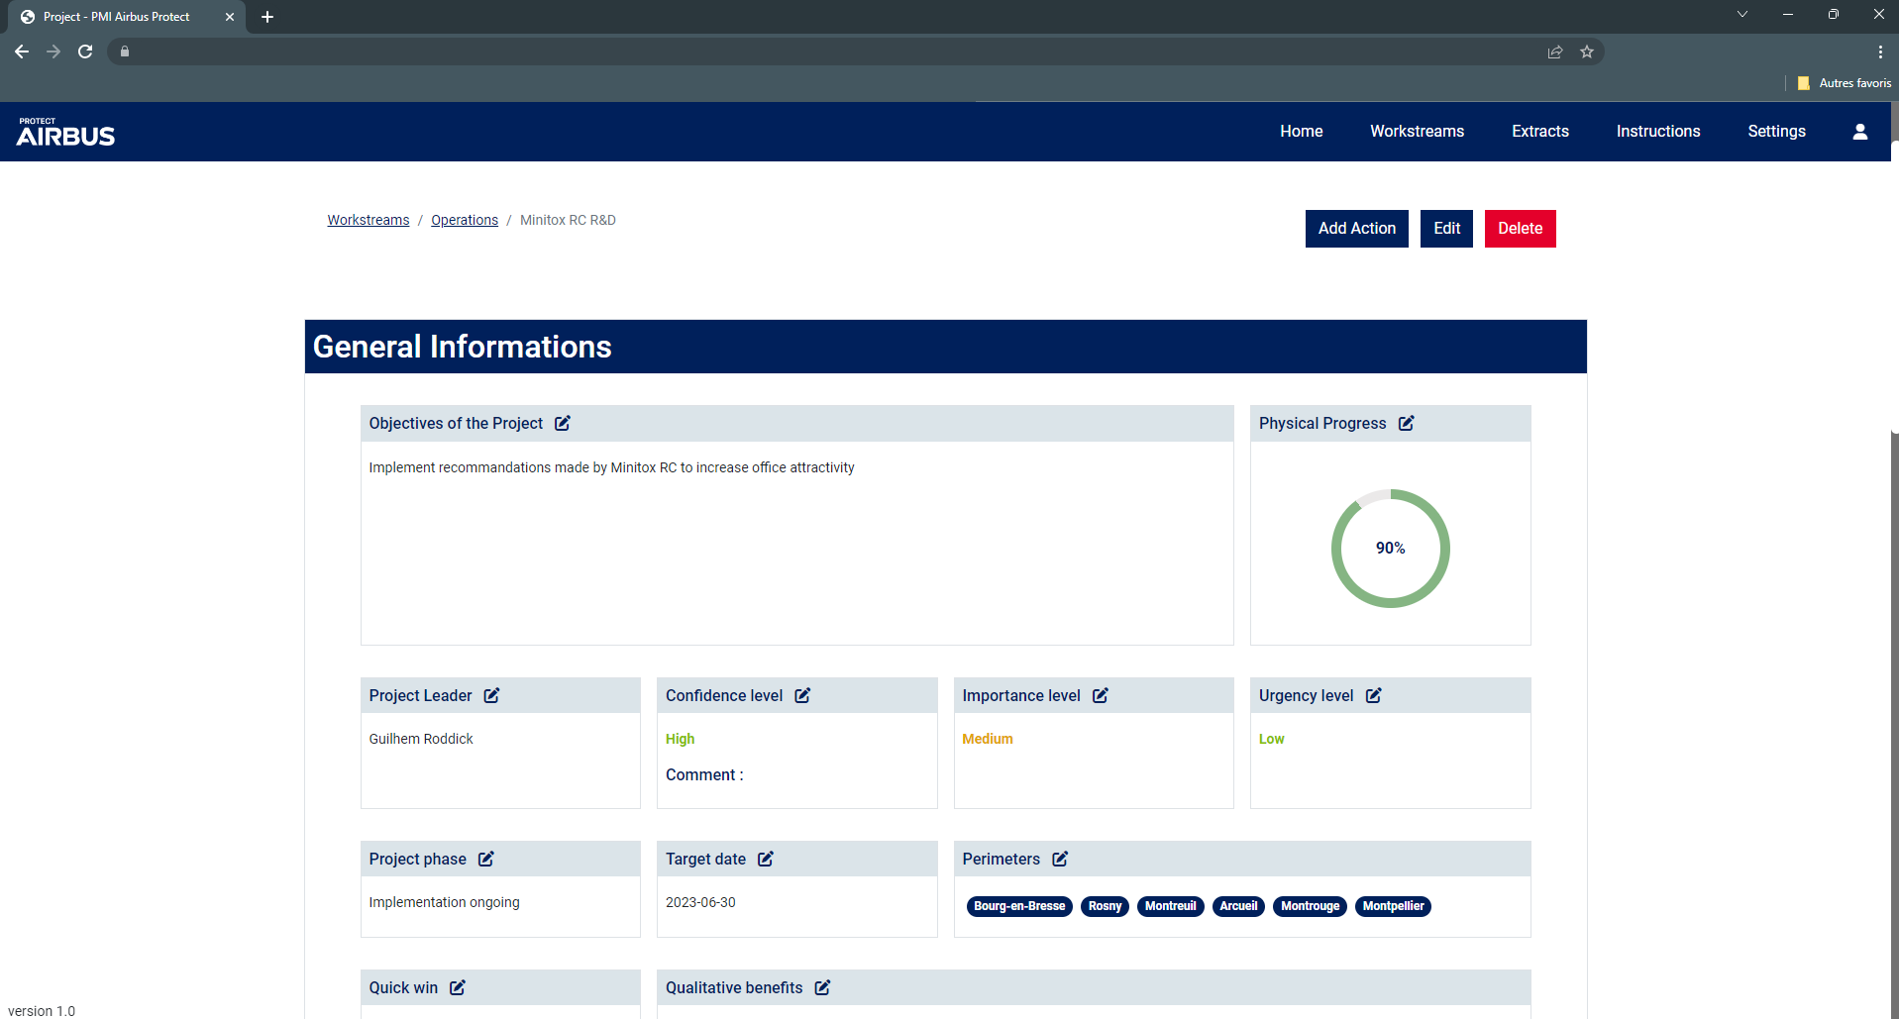
Task: Open a new browser tab
Action: (x=267, y=17)
